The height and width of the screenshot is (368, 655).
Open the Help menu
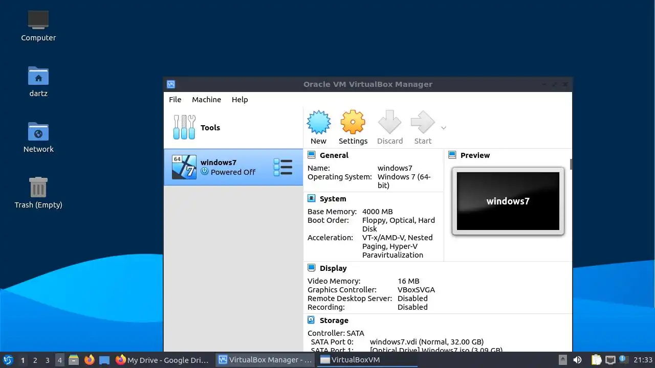(239, 100)
